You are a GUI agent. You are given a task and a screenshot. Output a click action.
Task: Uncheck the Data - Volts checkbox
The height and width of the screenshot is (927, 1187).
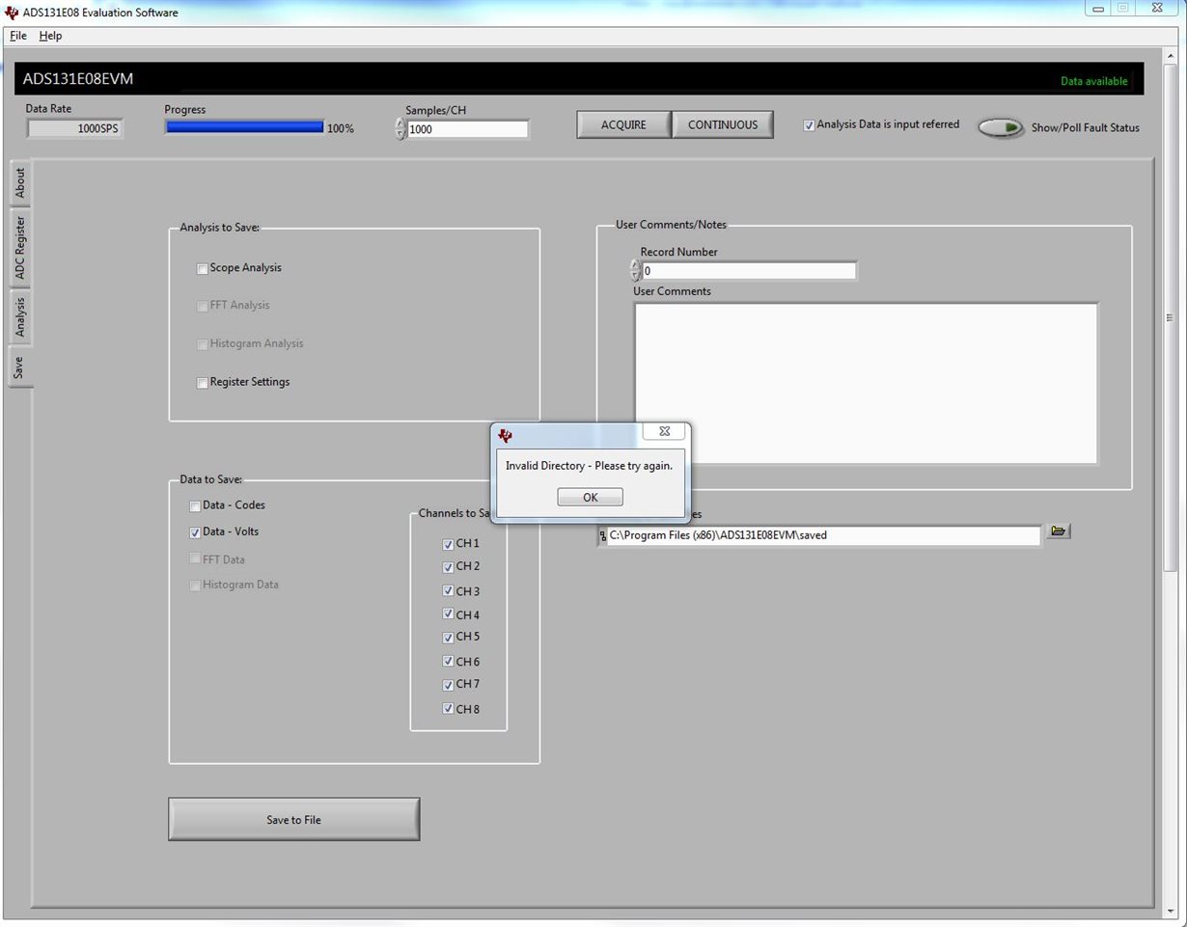coord(195,532)
